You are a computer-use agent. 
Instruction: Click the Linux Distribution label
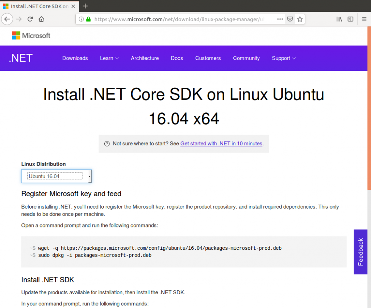(43, 164)
